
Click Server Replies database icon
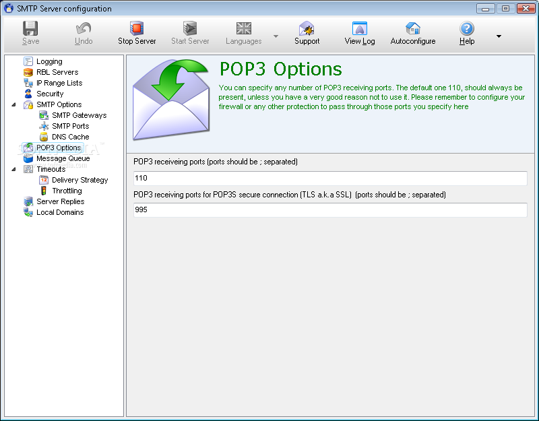(28, 201)
